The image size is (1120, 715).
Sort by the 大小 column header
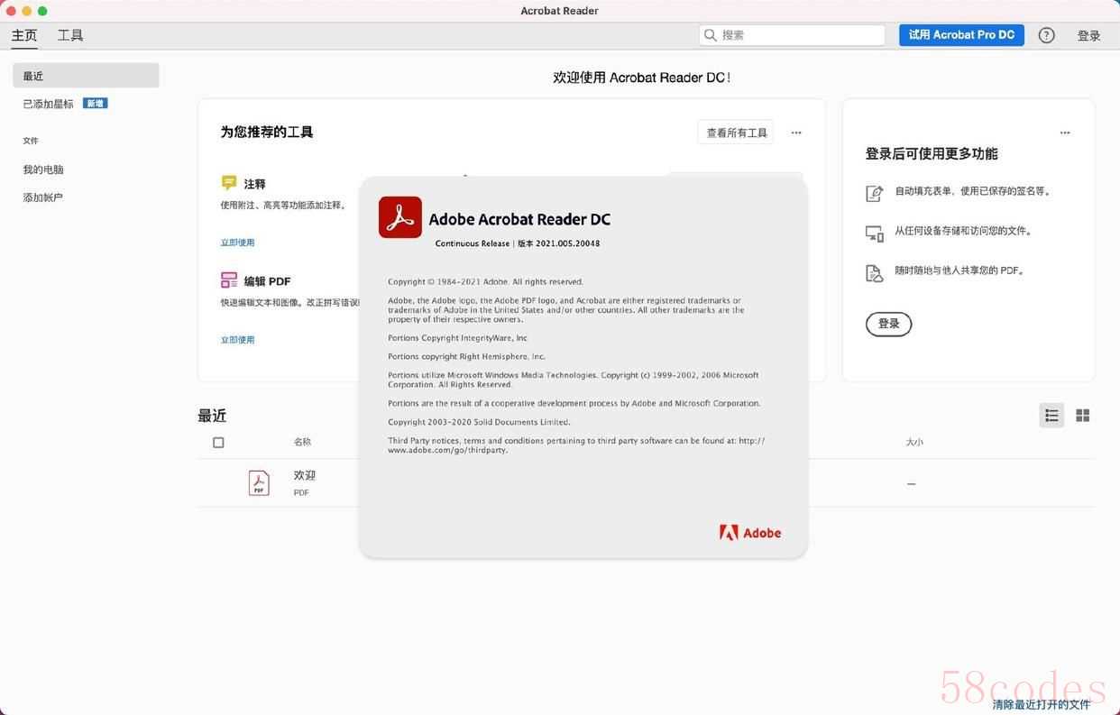click(914, 442)
